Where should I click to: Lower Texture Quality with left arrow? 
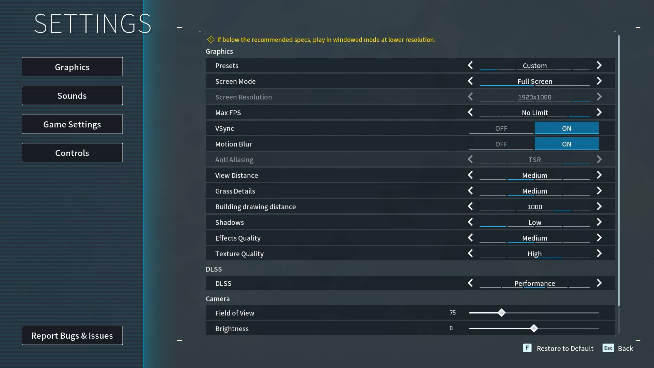tap(470, 253)
